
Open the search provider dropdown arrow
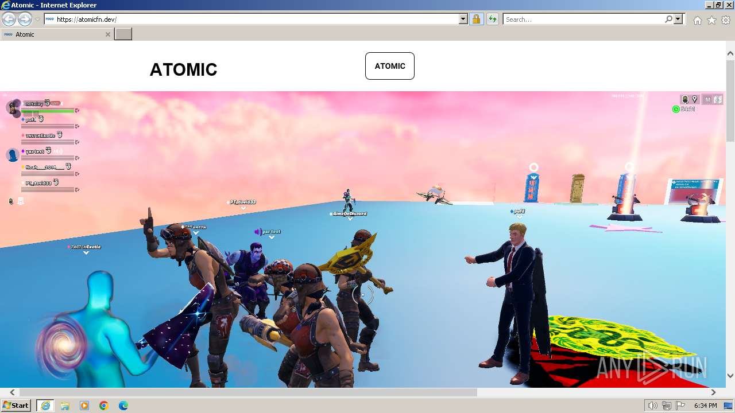[678, 20]
